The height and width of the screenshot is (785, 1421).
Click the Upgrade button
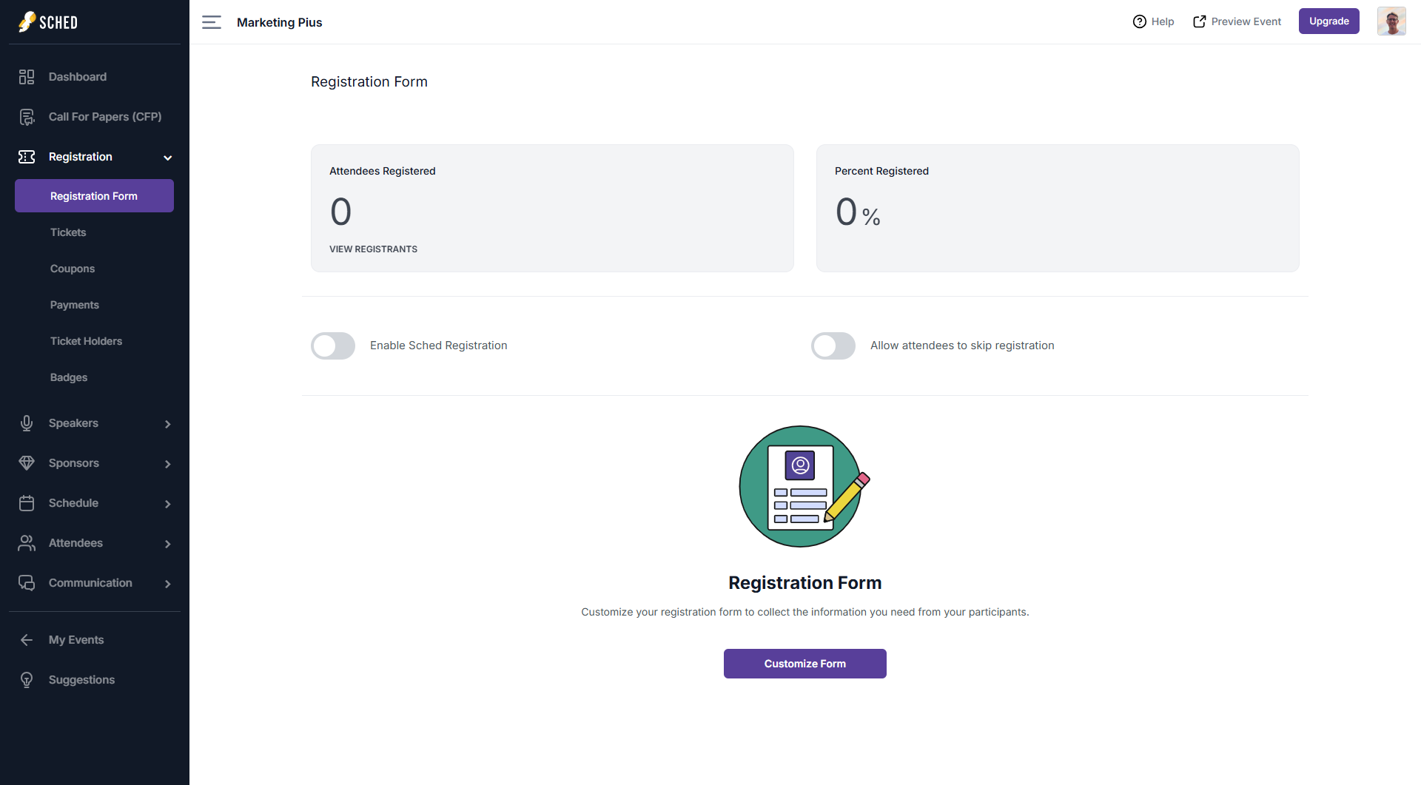point(1328,21)
